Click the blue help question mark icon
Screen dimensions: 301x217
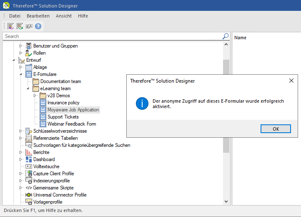pyautogui.click(x=38, y=26)
